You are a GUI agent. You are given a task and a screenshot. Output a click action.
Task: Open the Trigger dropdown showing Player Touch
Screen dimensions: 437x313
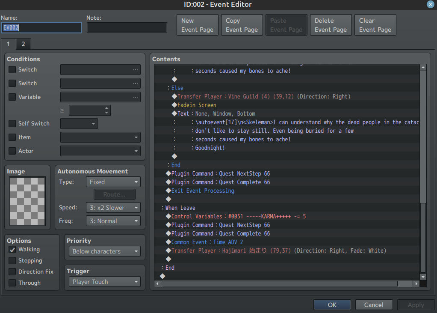105,282
